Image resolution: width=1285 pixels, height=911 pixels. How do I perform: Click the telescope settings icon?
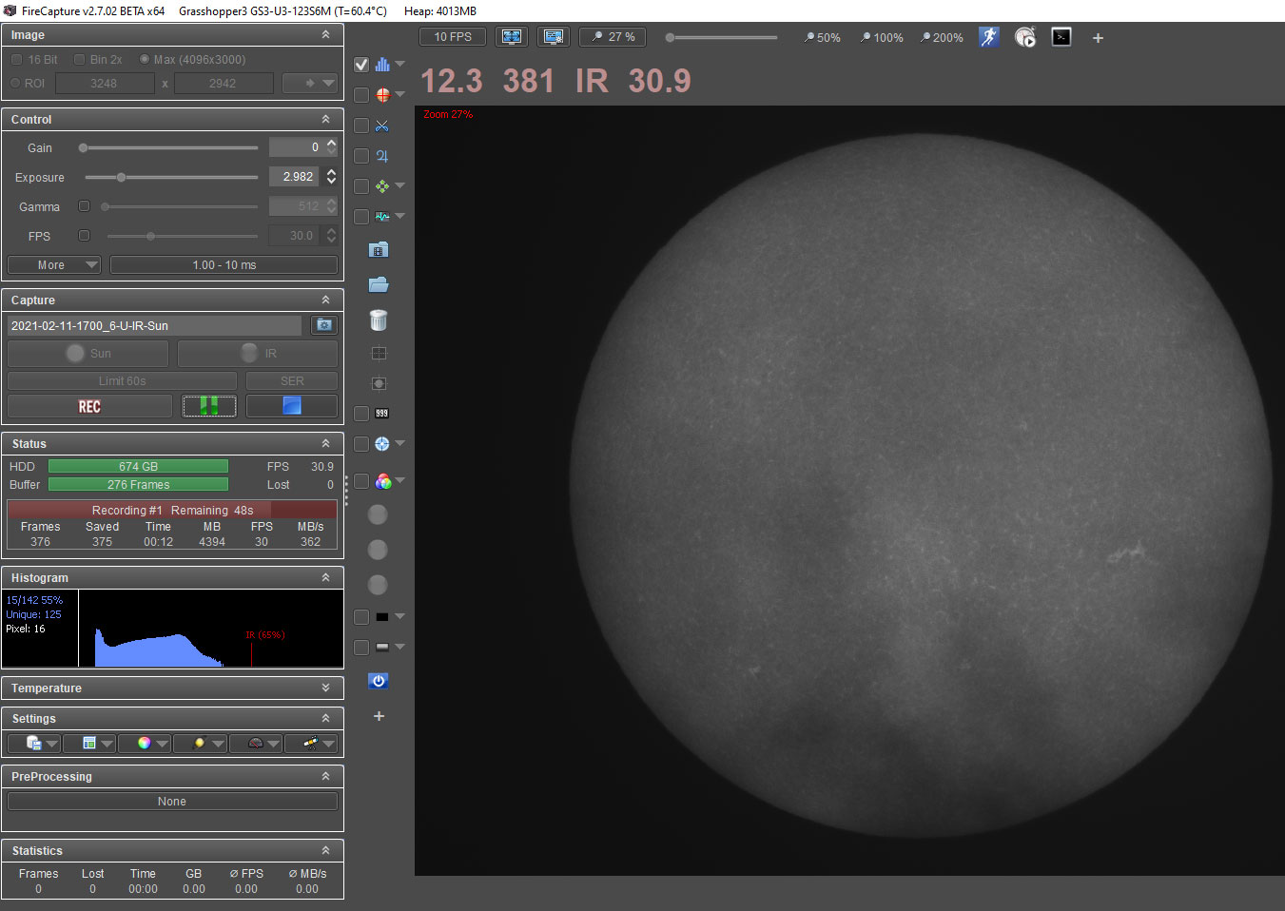click(310, 744)
